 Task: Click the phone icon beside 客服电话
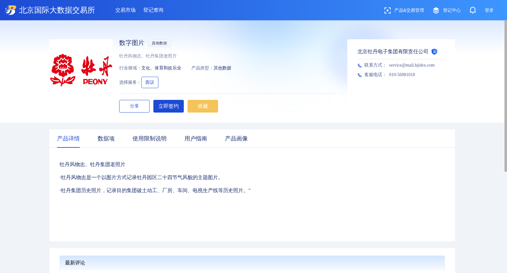360,75
